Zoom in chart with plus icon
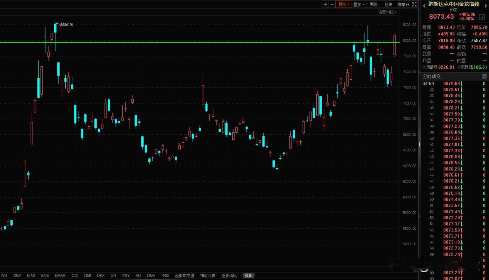 point(325,4)
